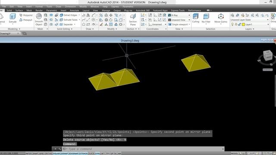Toggle LWT lineweight in status bar

tap(103, 153)
